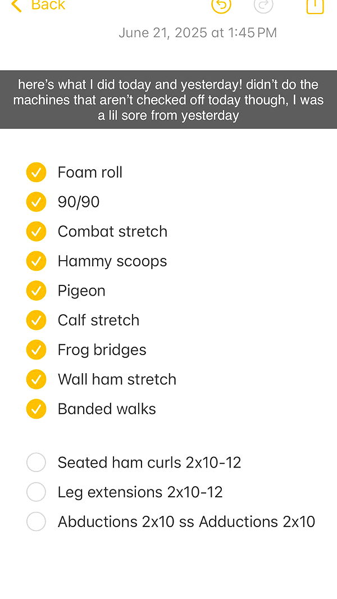Place cursor in Leg extensions 2x10-12 text
The width and height of the screenshot is (337, 599).
(x=140, y=492)
